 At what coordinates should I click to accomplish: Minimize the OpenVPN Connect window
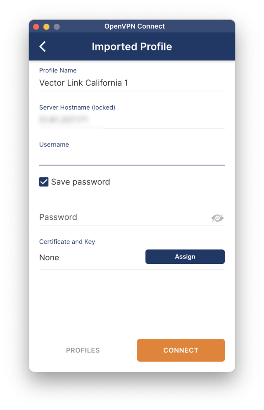tap(46, 26)
